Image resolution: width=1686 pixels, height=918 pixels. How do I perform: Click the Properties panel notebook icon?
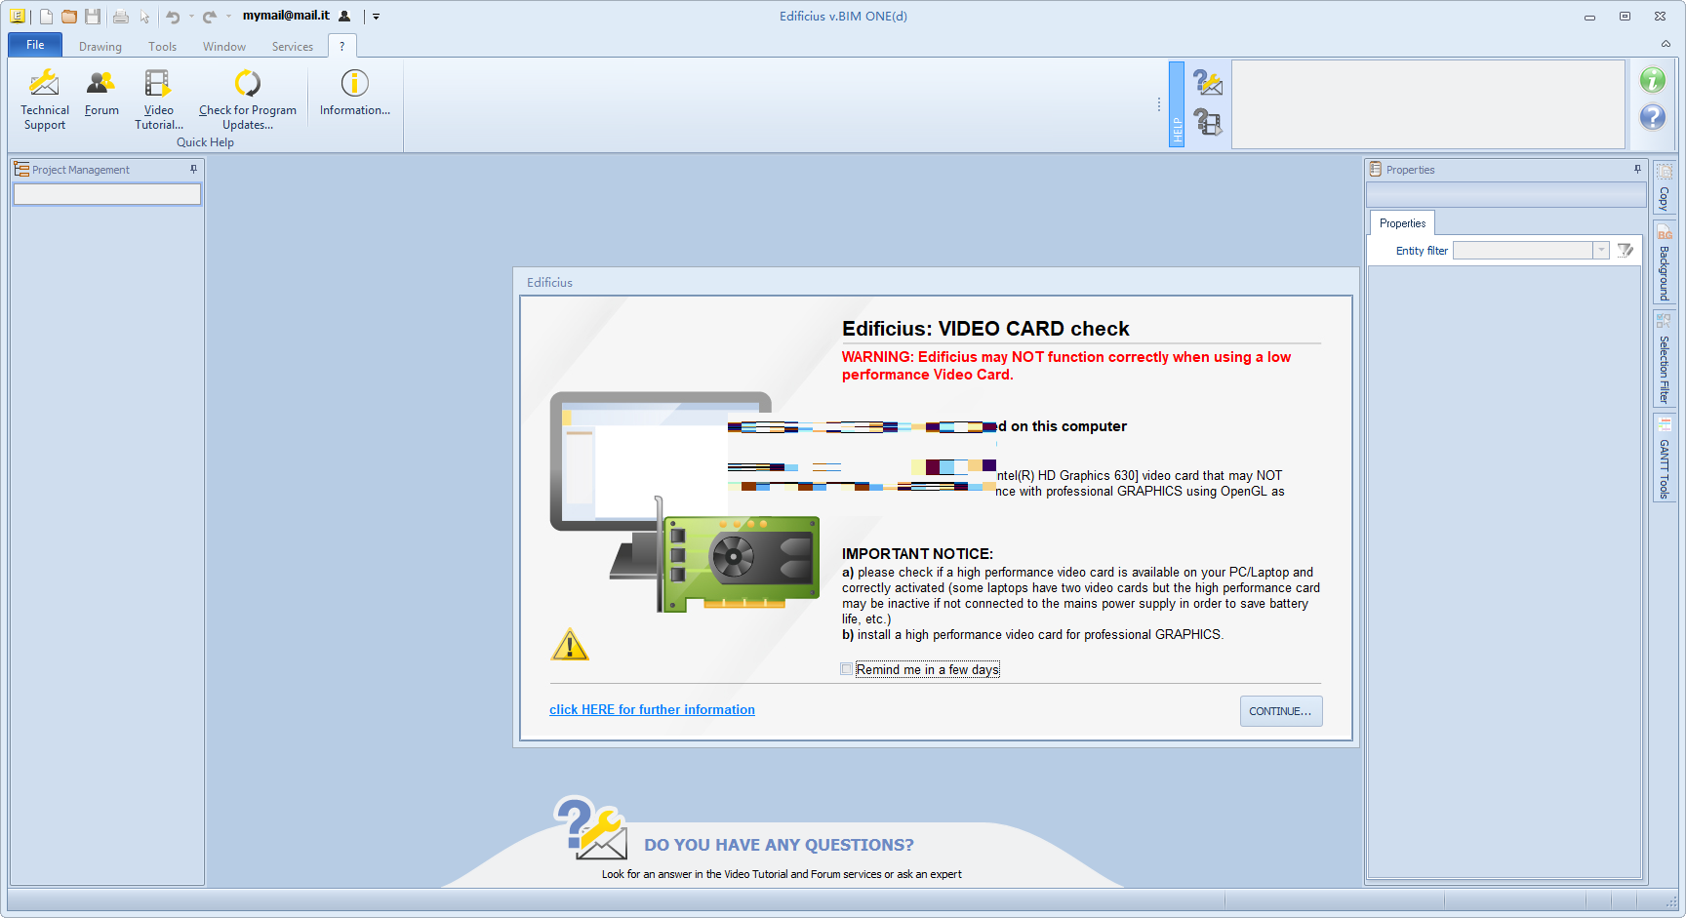(1376, 169)
